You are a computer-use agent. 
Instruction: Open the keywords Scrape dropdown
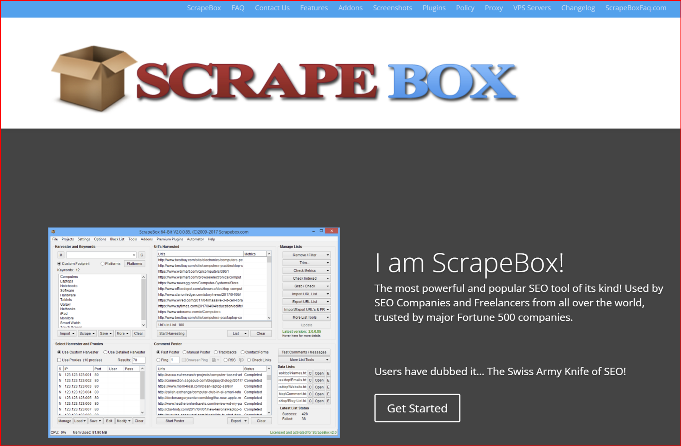(x=87, y=334)
